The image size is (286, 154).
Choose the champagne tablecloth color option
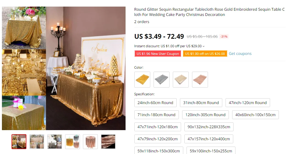[181, 79]
